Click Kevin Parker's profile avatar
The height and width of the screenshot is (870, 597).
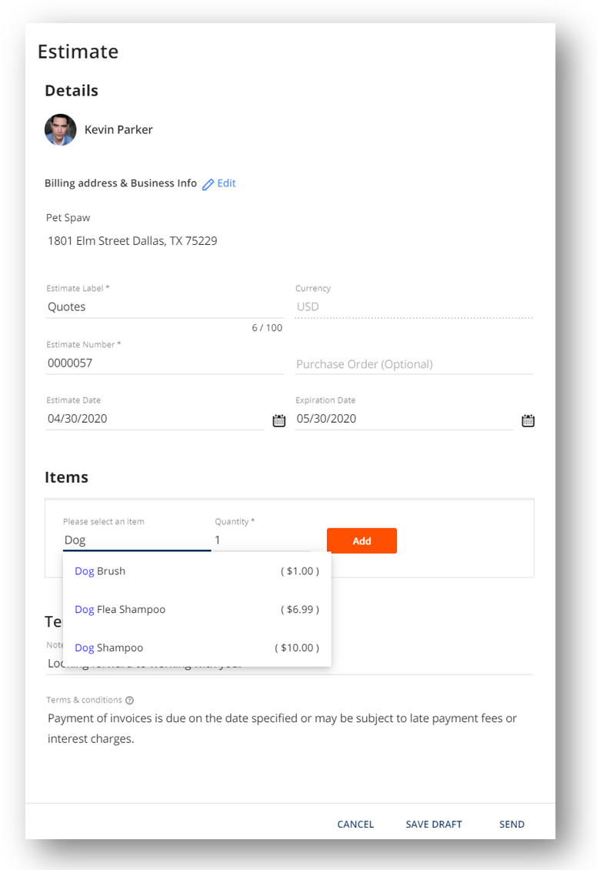click(x=61, y=130)
